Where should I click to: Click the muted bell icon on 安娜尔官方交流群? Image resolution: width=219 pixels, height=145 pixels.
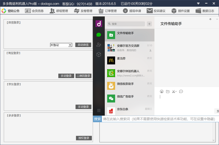[150, 50]
